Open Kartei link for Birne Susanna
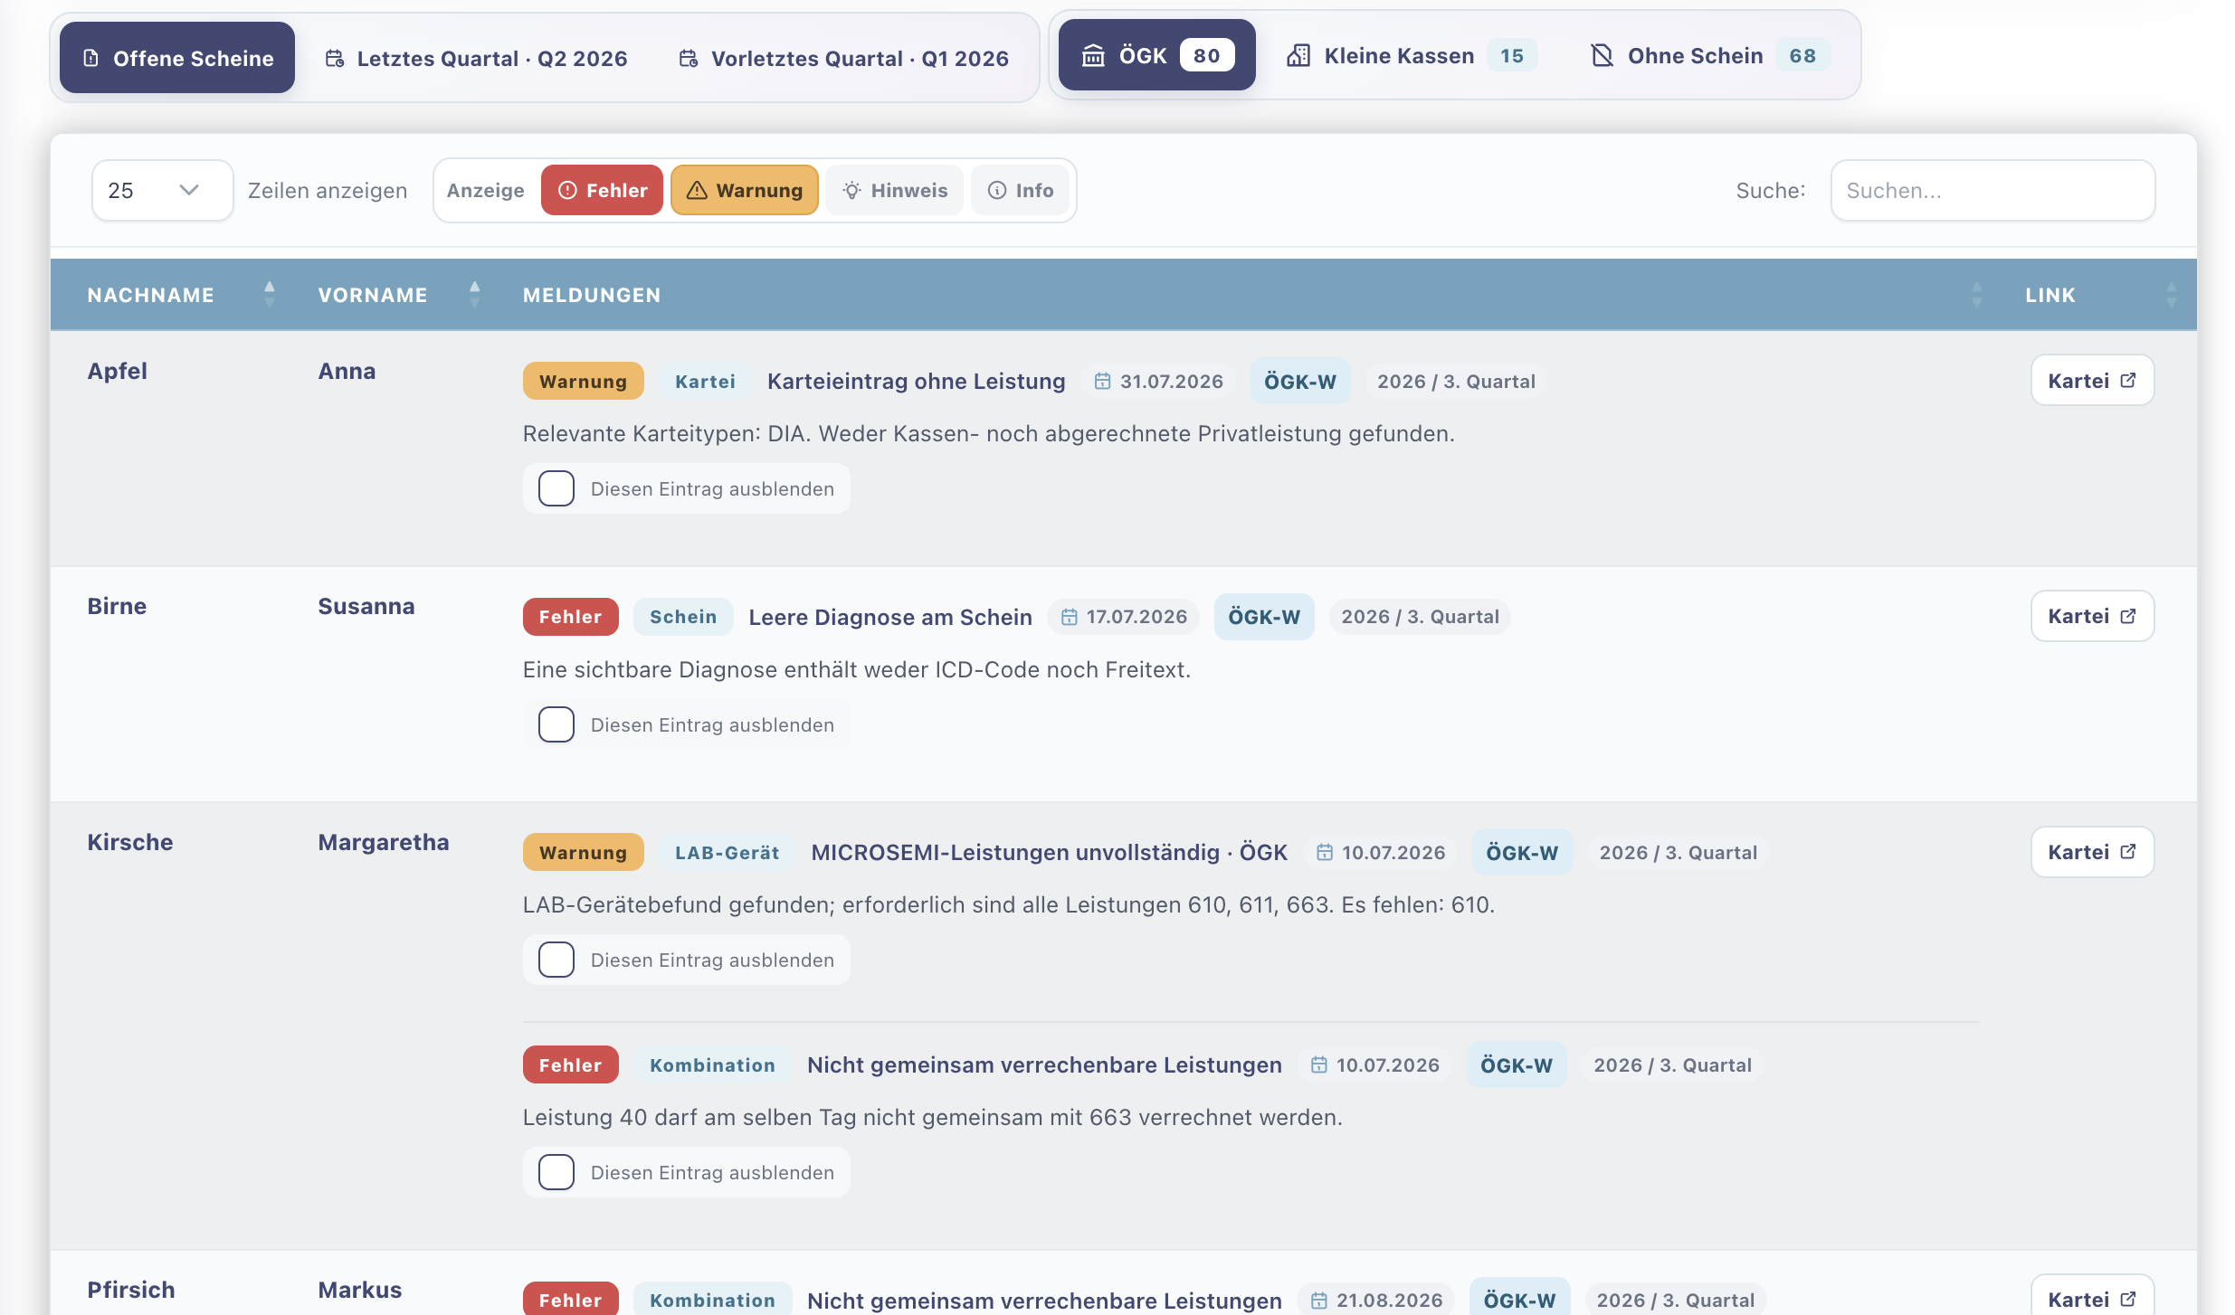This screenshot has width=2235, height=1315. (2092, 616)
